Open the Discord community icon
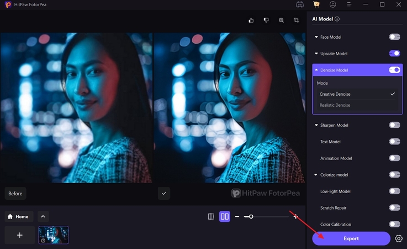Viewport: 407px width, 249px height. (300, 4)
